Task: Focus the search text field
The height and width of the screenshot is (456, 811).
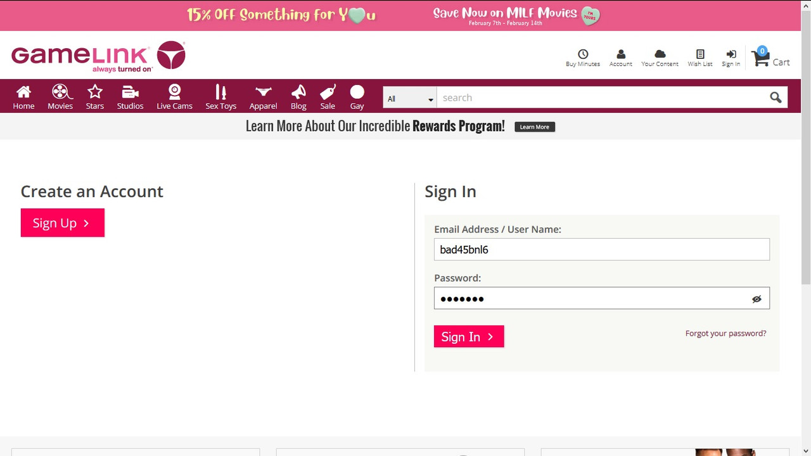Action: pyautogui.click(x=602, y=98)
